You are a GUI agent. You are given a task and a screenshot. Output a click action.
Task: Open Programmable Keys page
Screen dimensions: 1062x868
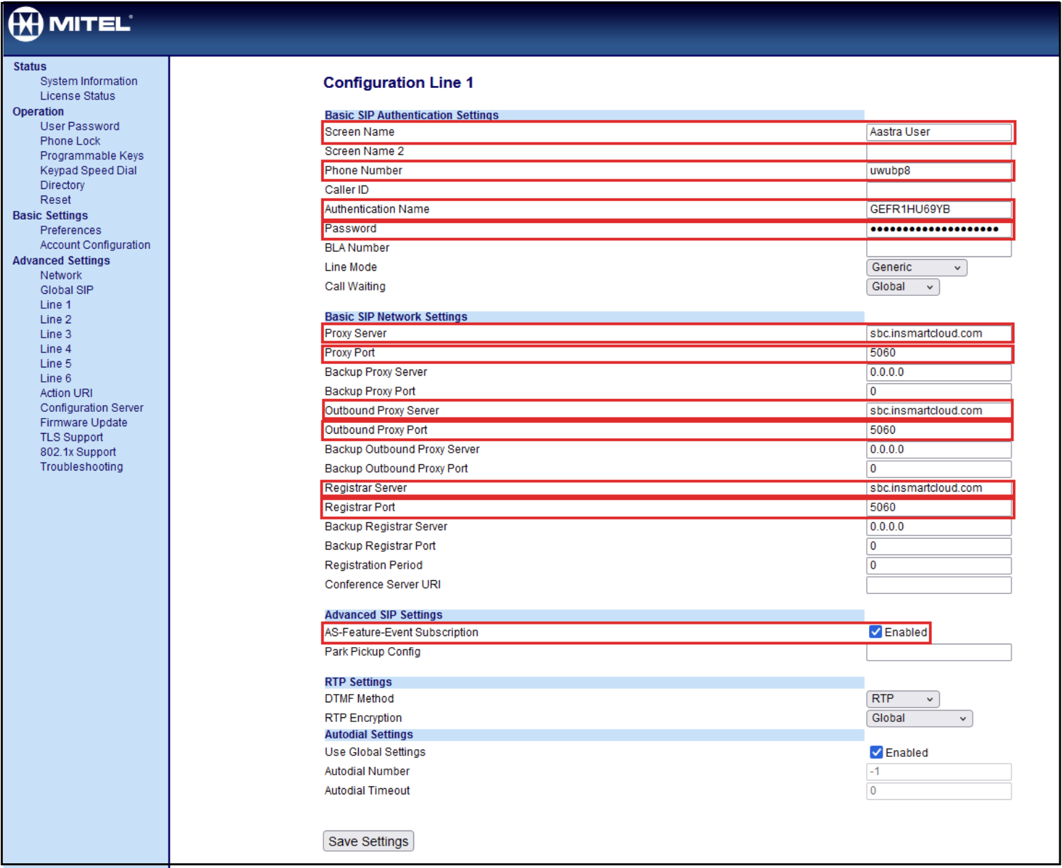[92, 155]
